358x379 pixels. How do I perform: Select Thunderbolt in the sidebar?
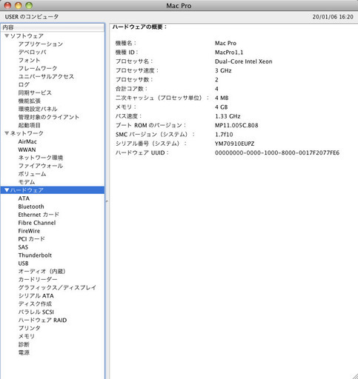[35, 255]
